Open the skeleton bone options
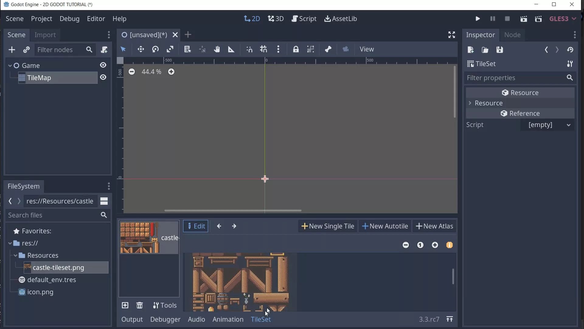Screen dimensions: 584x329 click(x=328, y=49)
